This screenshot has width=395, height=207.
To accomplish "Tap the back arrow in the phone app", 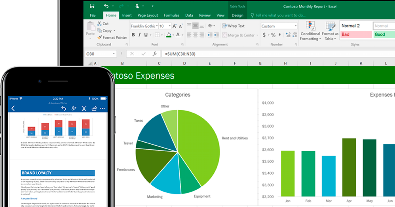I will pos(13,108).
